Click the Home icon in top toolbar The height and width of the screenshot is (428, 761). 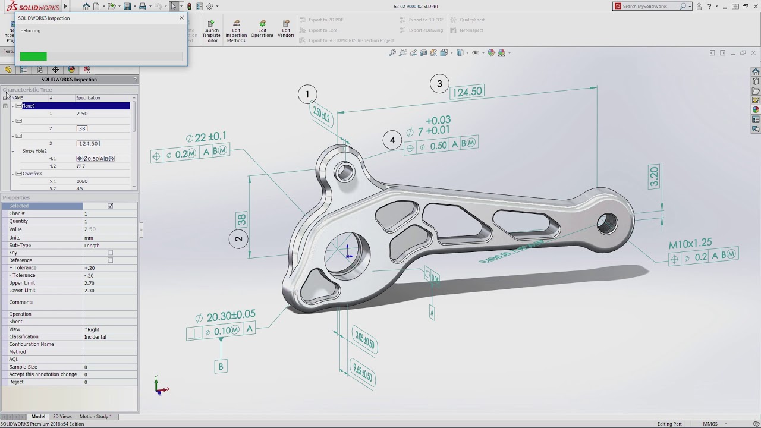point(86,6)
